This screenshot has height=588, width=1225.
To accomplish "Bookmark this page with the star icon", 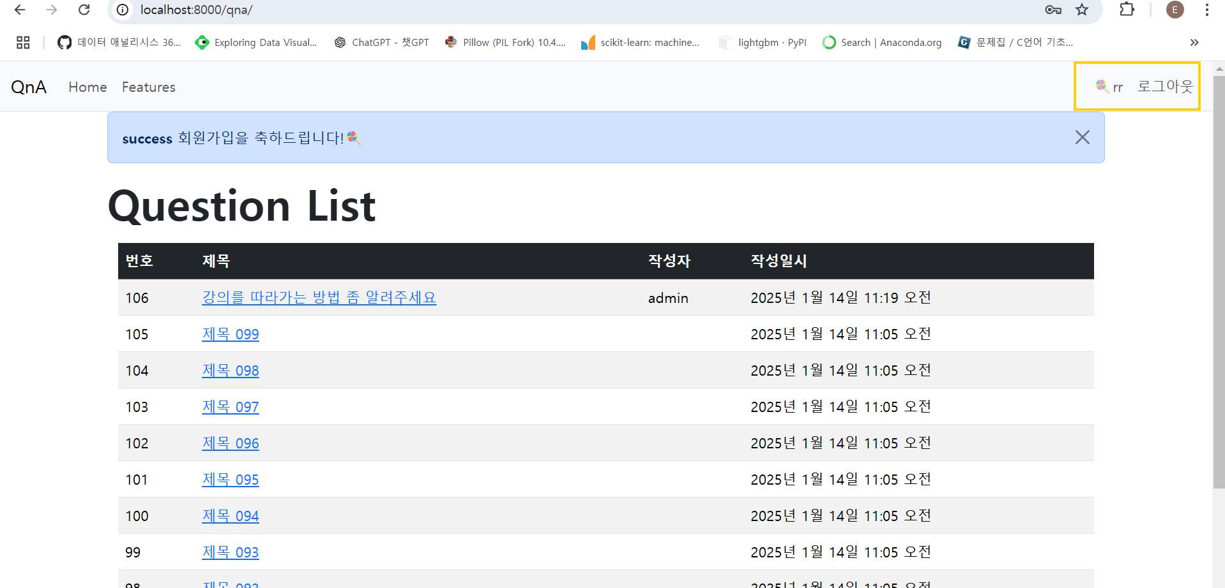I will point(1082,10).
